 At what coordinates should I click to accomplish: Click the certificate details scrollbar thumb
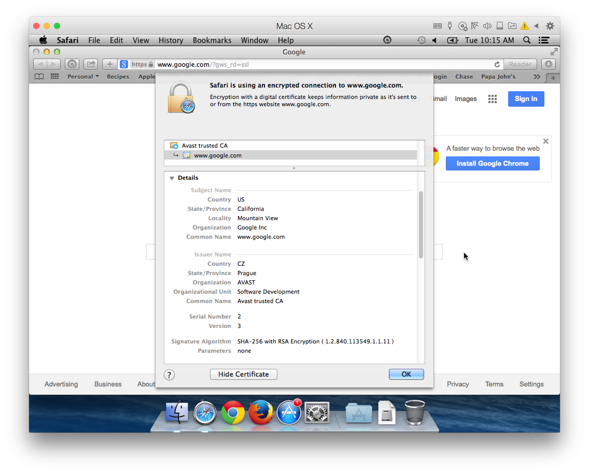(421, 225)
